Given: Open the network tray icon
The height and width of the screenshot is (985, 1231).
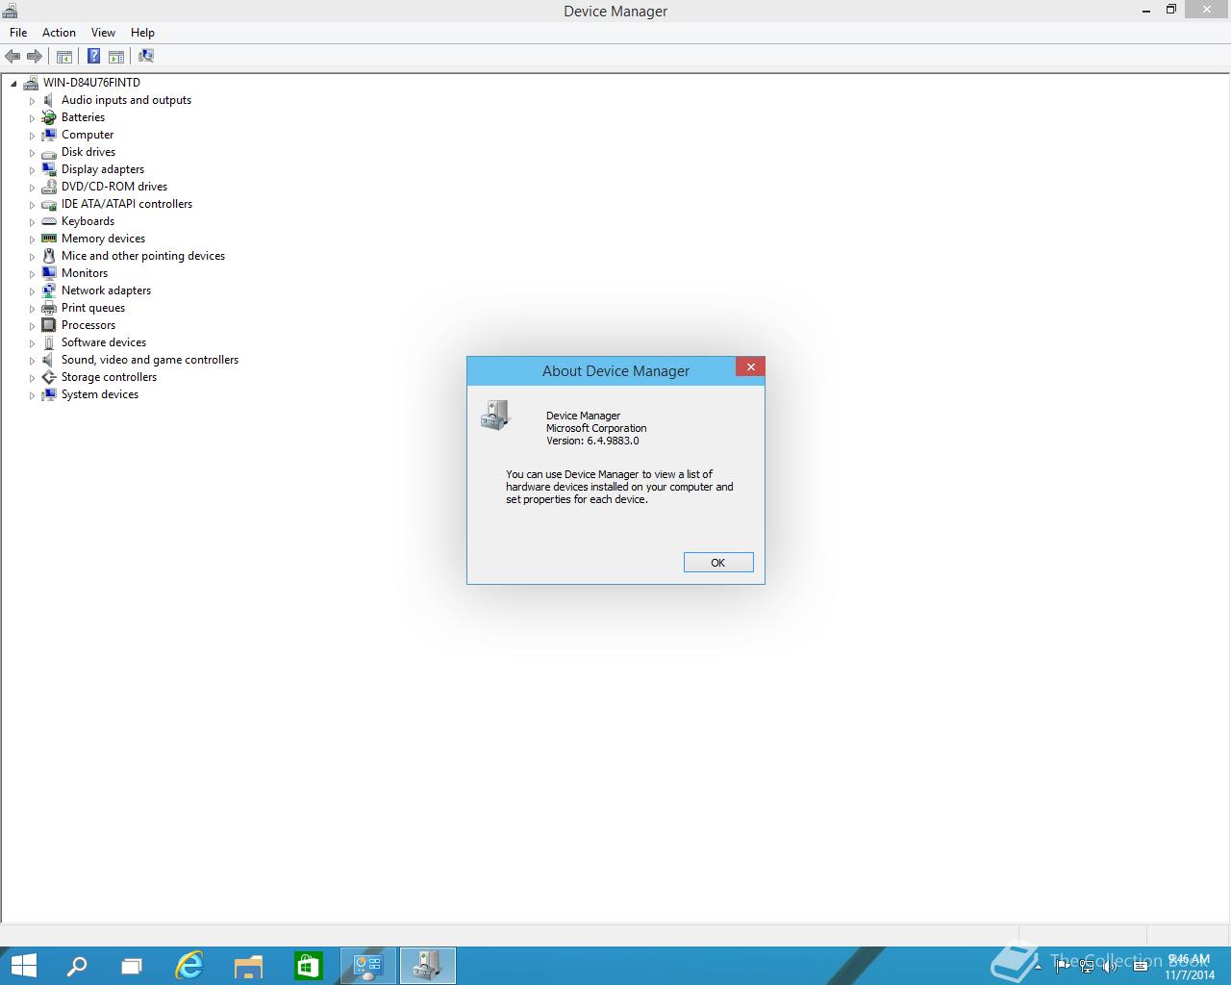Looking at the screenshot, I should tap(1087, 967).
